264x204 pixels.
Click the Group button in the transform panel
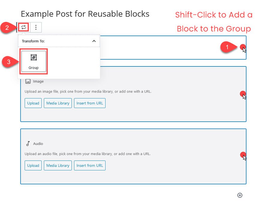point(33,61)
